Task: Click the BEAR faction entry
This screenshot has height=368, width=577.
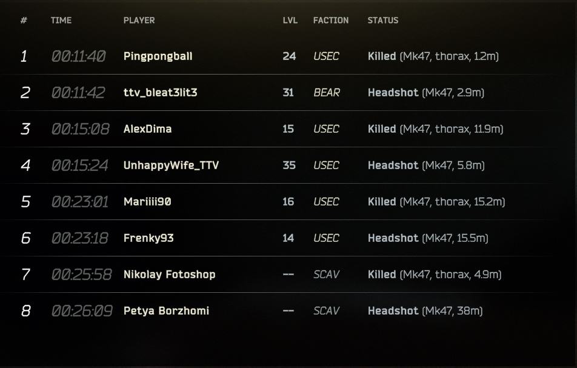Action: (x=327, y=92)
